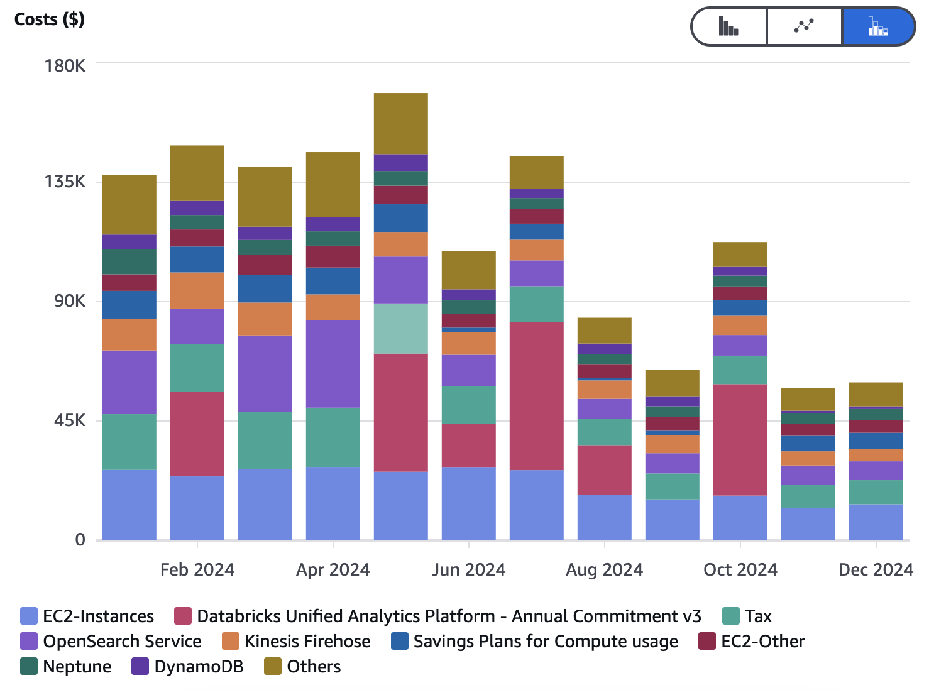Click the Kinesis Firehose legend swatch
Screen dimensions: 929x690
coord(231,641)
